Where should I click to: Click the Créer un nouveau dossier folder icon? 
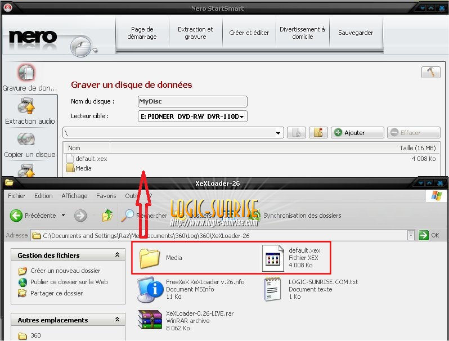pyautogui.click(x=23, y=271)
